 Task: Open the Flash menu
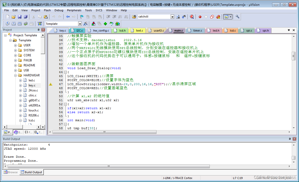[x=47, y=10]
